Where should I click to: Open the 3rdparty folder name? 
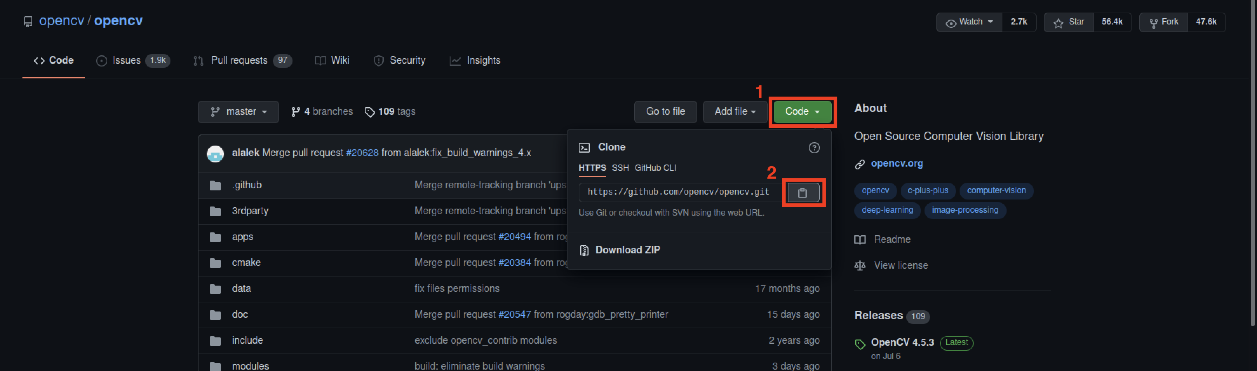pyautogui.click(x=250, y=211)
